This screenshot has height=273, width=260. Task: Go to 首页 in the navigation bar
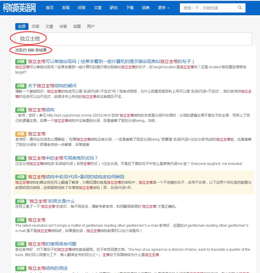coord(50,8)
